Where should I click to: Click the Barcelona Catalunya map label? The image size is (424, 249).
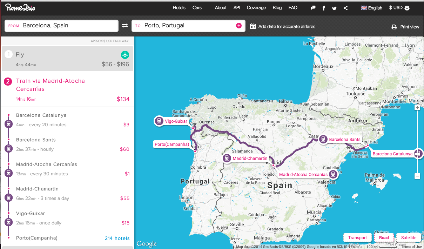(392, 154)
